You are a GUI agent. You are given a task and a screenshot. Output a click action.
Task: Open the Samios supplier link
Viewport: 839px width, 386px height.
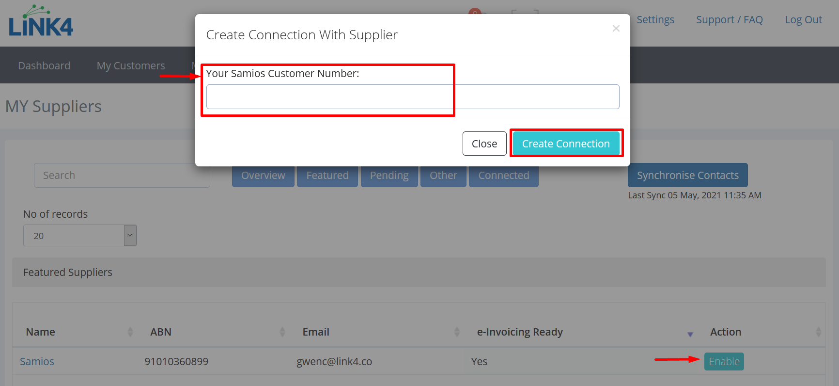tap(37, 361)
